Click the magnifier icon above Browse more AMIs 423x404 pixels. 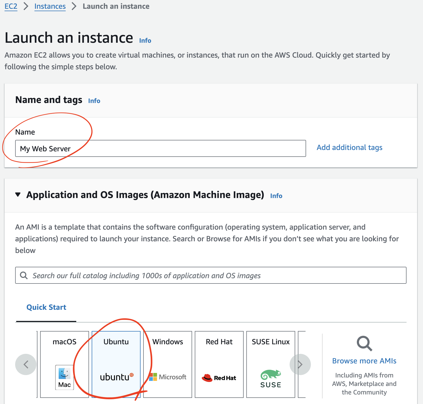coord(364,343)
